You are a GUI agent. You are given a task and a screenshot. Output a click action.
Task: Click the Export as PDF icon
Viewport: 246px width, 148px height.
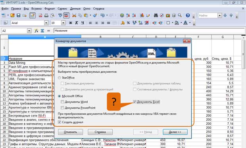40,15
